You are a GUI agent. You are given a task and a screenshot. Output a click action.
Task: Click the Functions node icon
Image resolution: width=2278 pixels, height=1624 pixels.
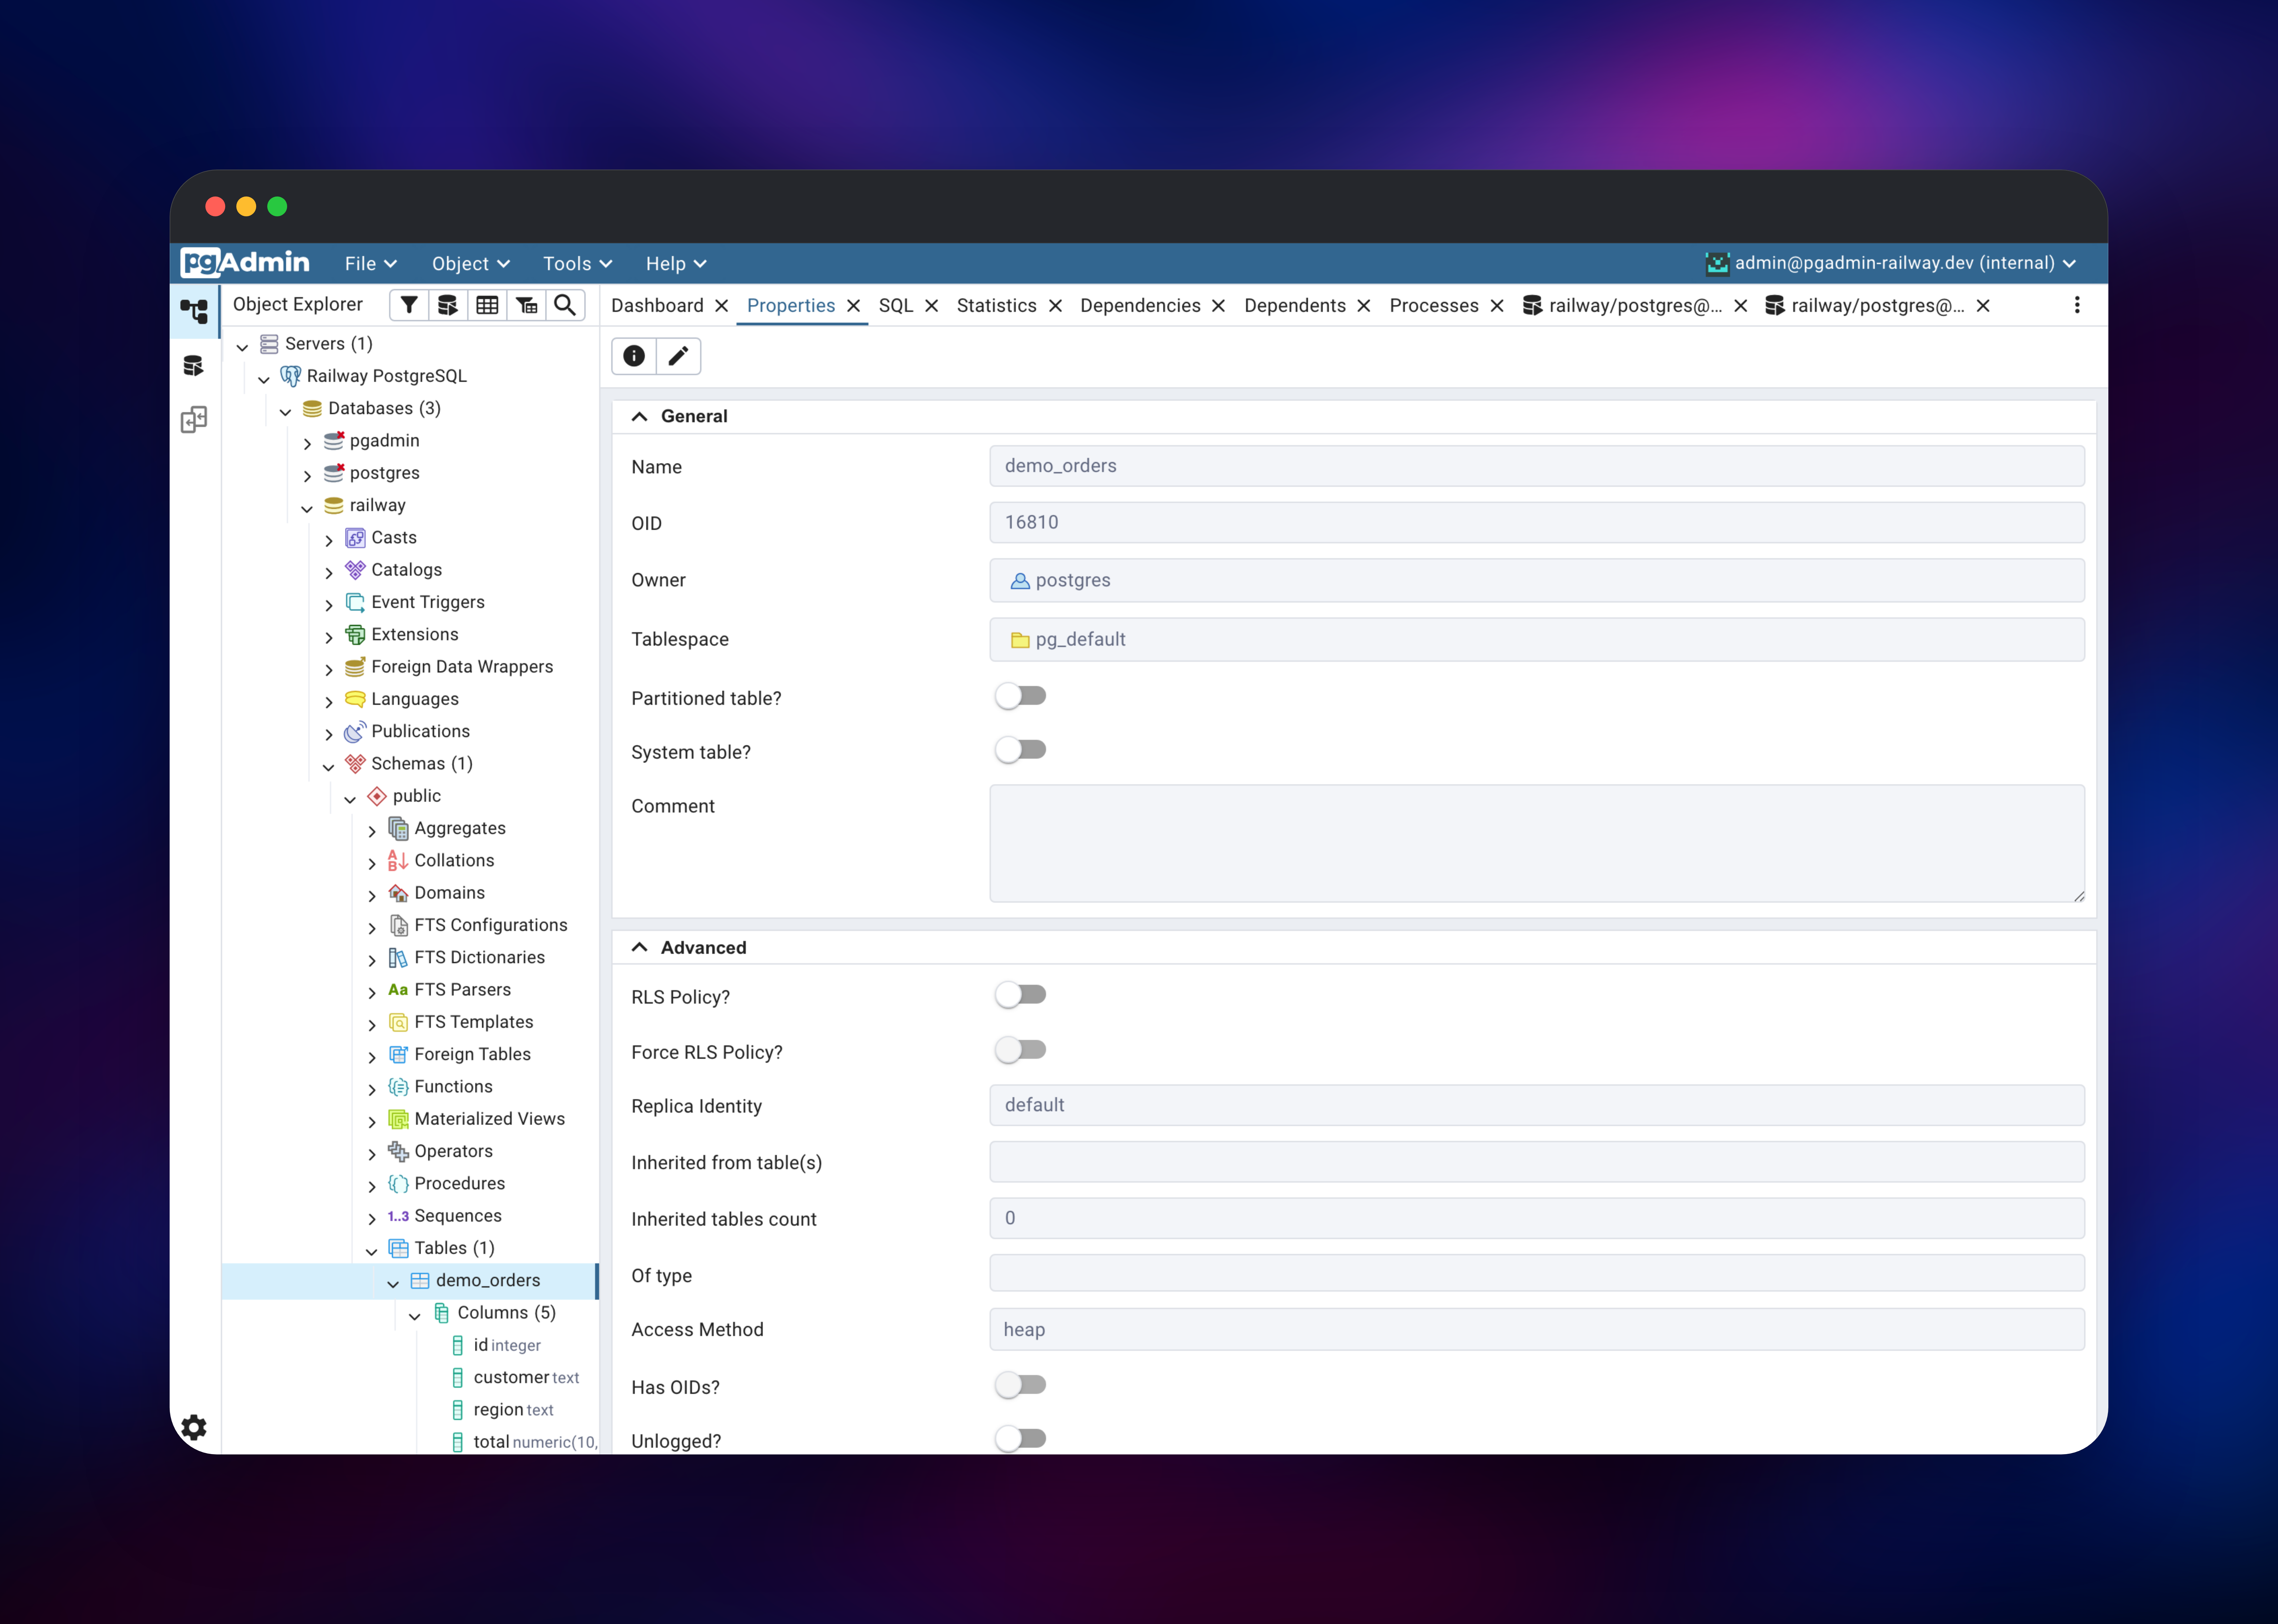pos(398,1087)
